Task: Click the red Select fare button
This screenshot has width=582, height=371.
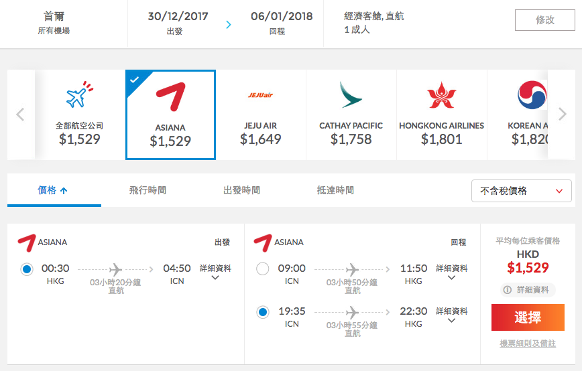Action: [528, 317]
